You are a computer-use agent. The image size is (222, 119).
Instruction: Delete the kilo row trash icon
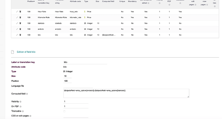pos(20,35)
